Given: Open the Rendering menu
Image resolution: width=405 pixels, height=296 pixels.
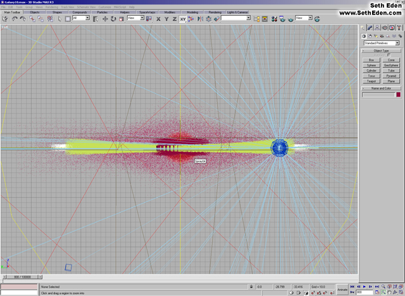Looking at the screenshot, I should (52, 7).
